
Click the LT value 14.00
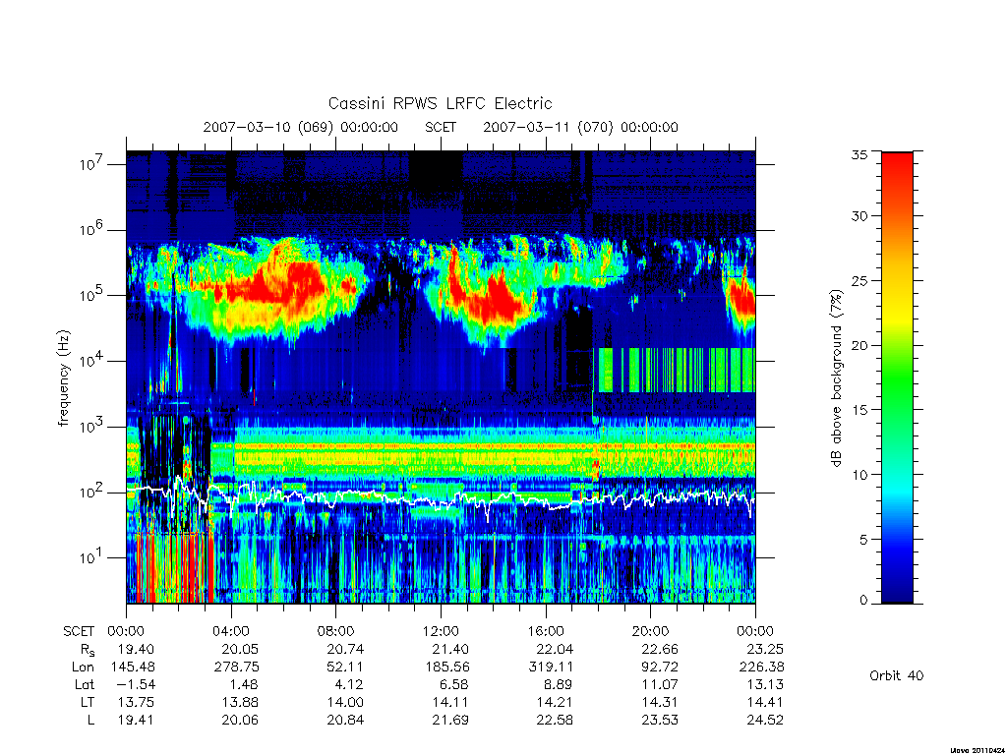point(345,702)
